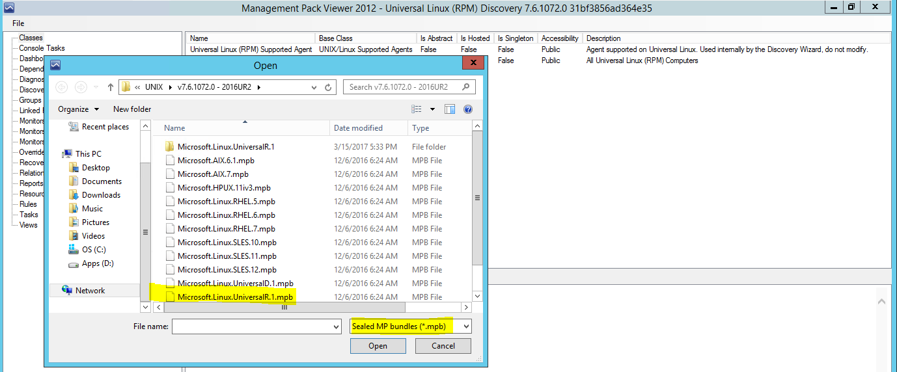Click the Back navigation arrow in Open dialog
The image size is (897, 372).
[x=61, y=86]
